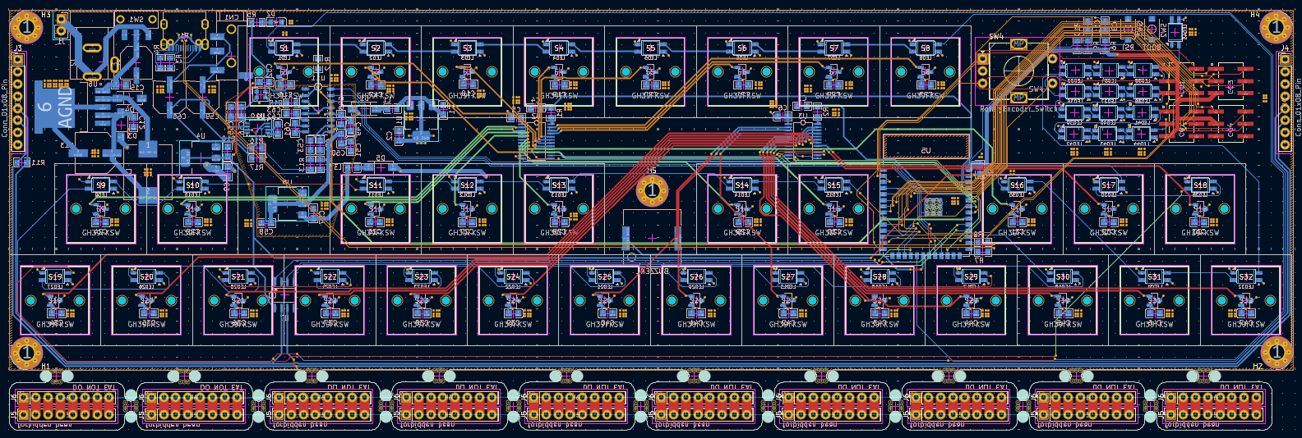Select the S19 key switch footprint
The height and width of the screenshot is (438, 1302).
pyautogui.click(x=55, y=300)
